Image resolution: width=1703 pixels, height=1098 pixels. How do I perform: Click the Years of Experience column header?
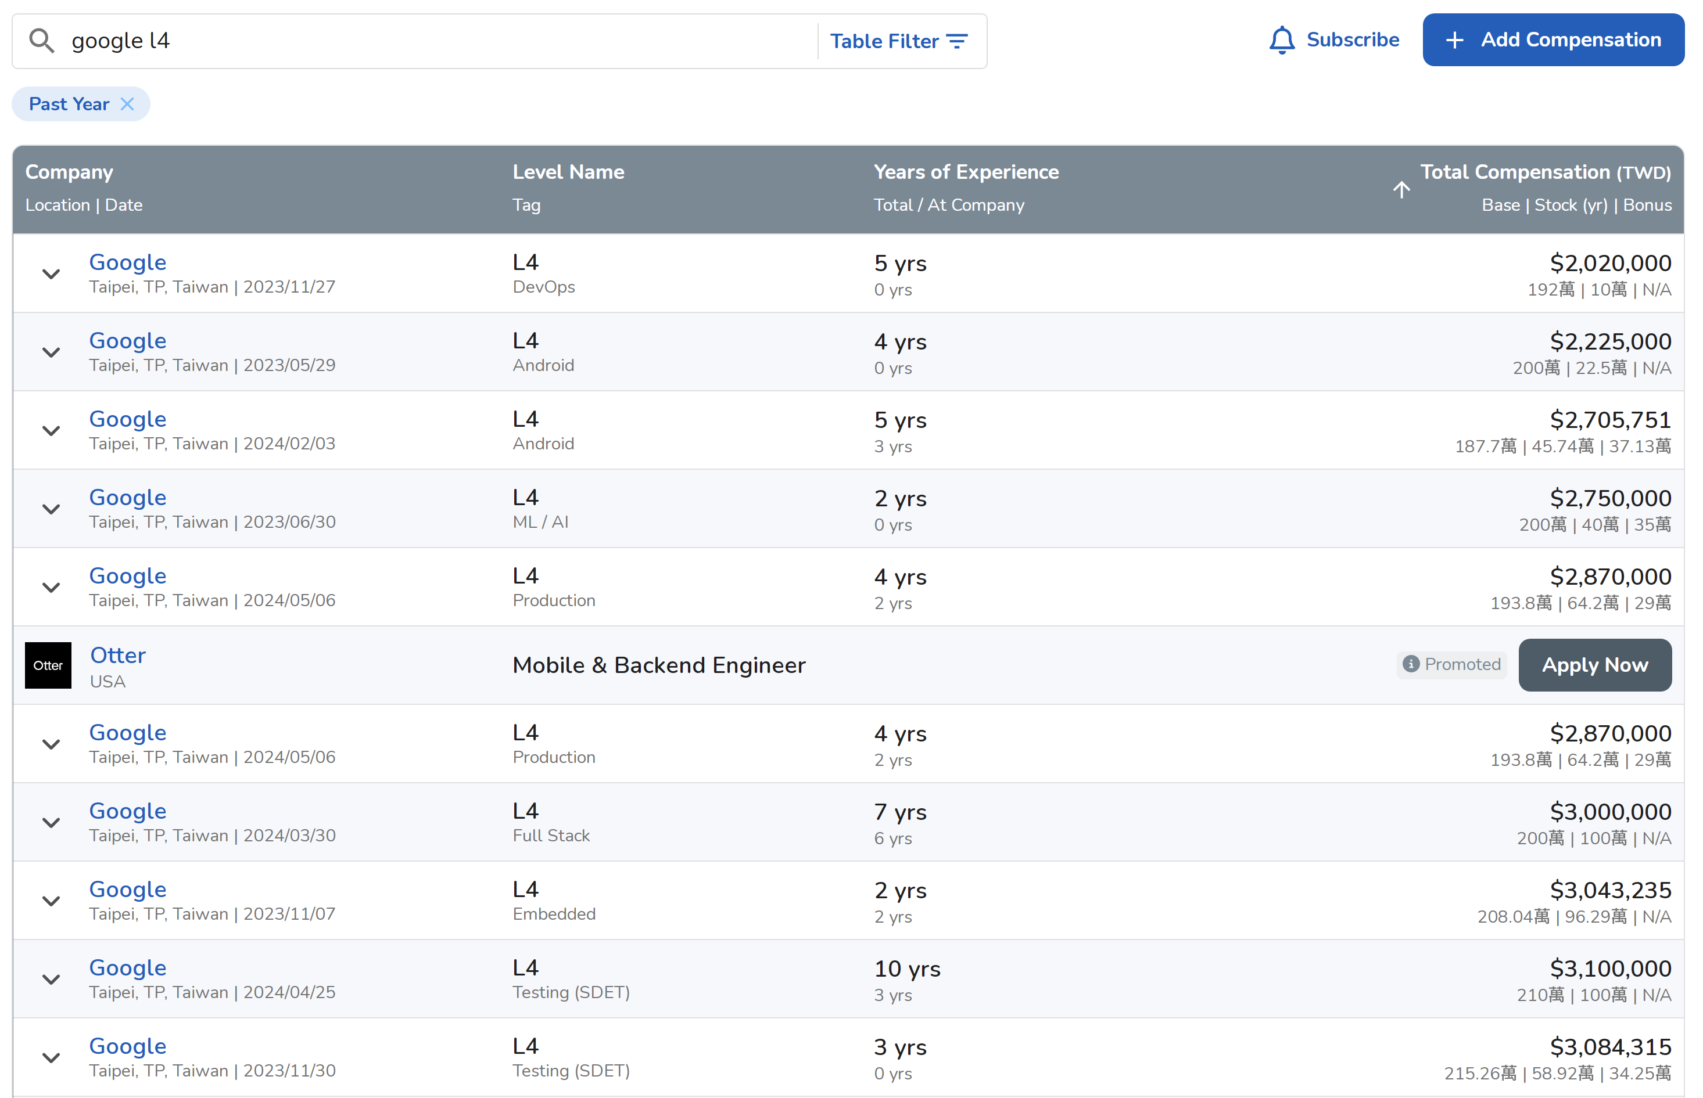coord(966,172)
